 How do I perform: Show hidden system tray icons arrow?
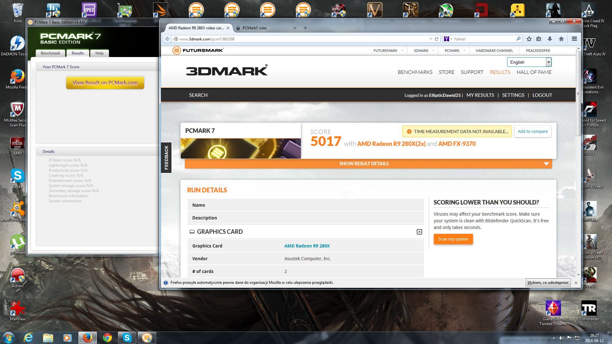[x=554, y=338]
